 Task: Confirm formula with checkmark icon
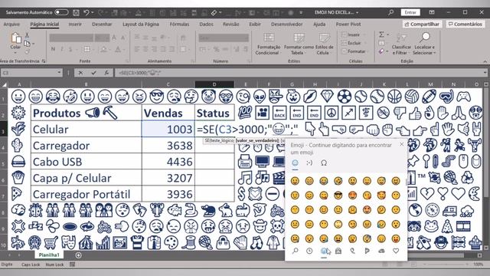pyautogui.click(x=93, y=73)
